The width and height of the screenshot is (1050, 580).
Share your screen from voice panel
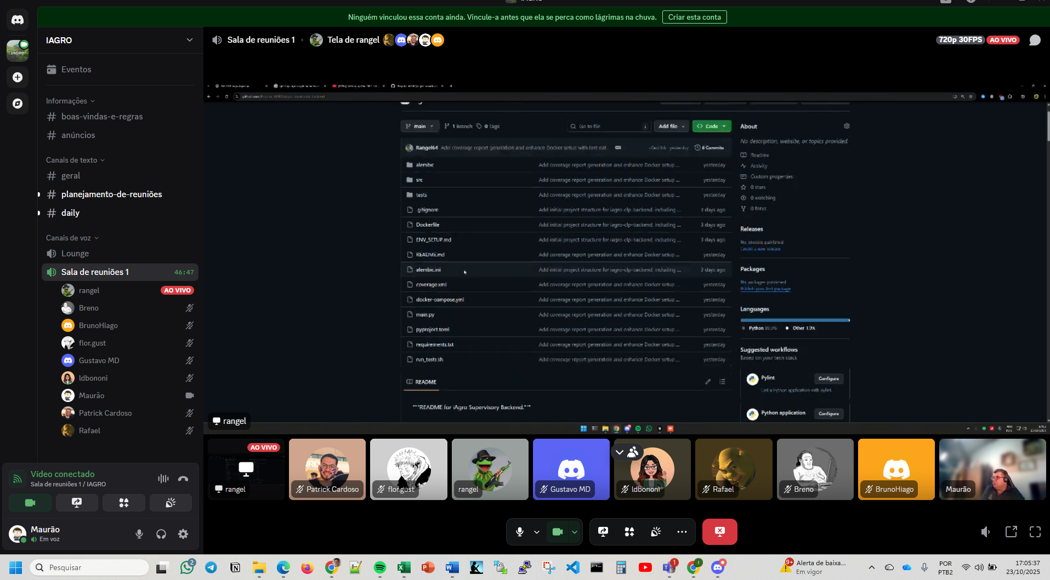point(77,502)
